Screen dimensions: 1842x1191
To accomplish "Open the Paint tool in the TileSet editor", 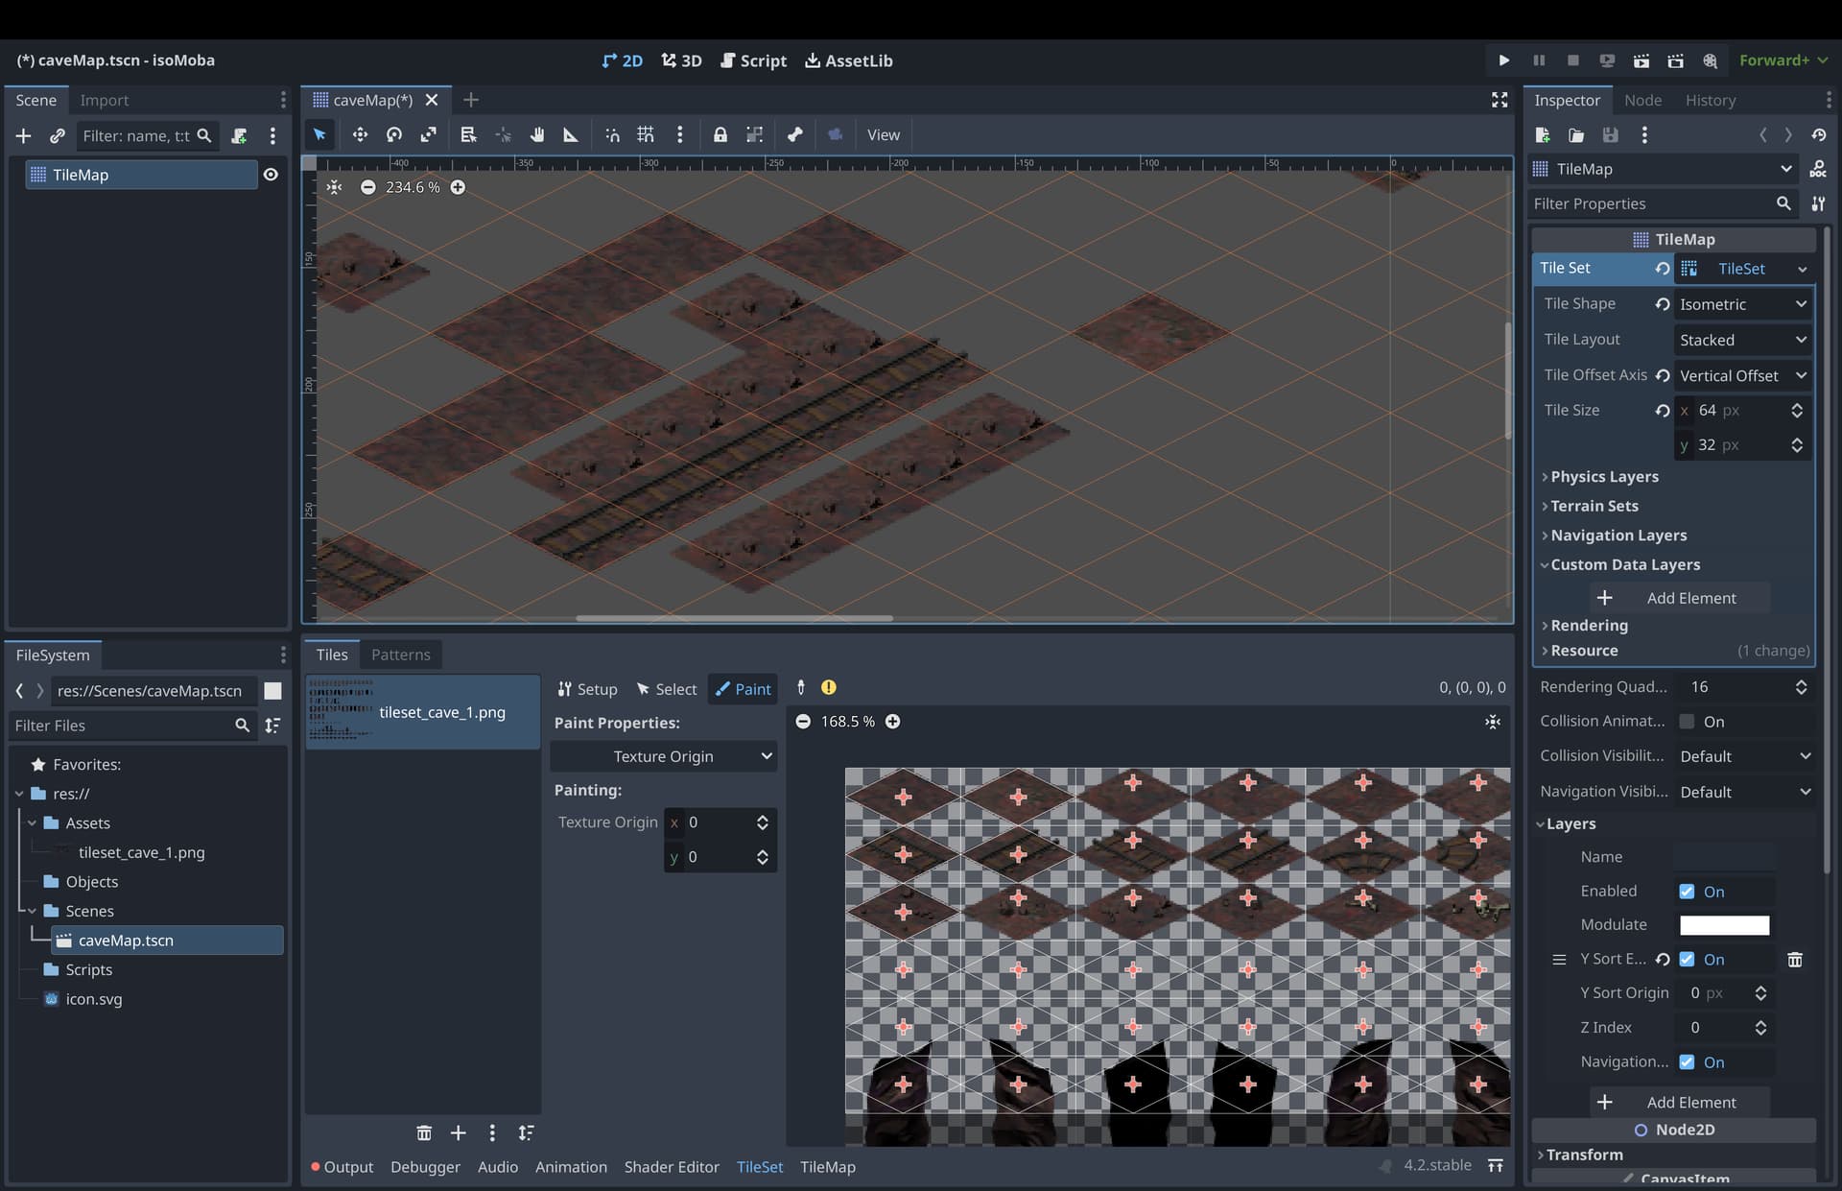I will pos(743,688).
